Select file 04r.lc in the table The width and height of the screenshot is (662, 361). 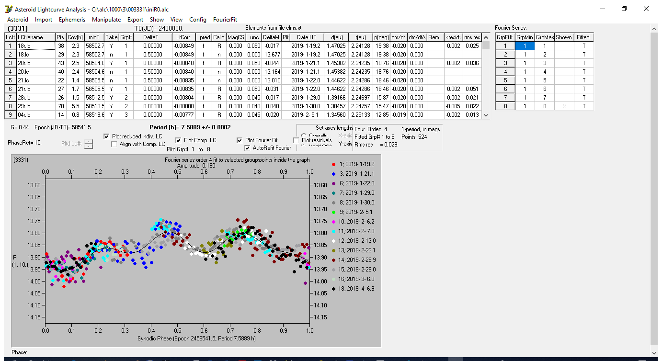point(35,115)
